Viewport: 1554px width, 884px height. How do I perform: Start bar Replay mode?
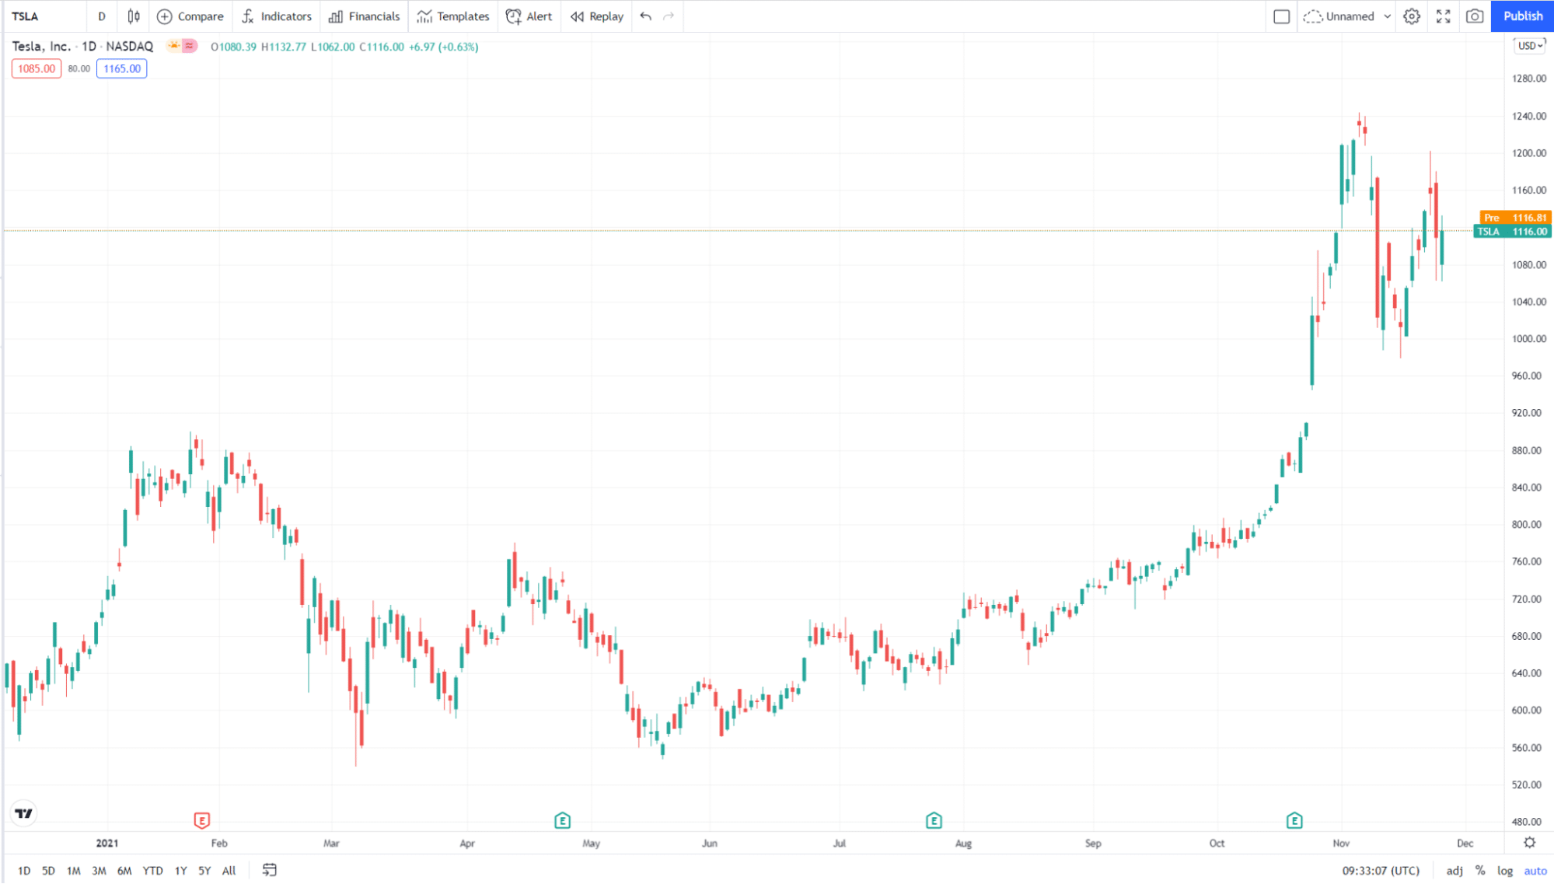point(597,16)
